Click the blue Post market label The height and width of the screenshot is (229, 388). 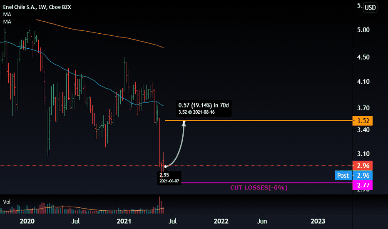[343, 176]
